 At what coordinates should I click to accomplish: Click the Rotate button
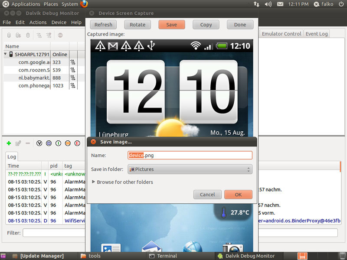137,25
